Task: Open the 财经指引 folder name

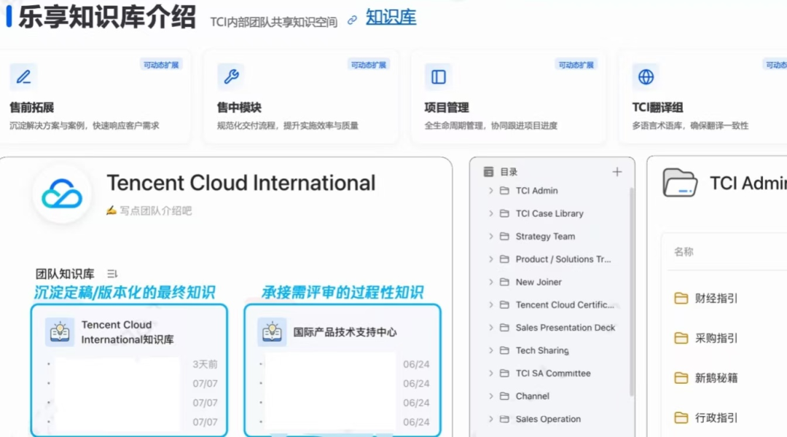Action: click(716, 299)
